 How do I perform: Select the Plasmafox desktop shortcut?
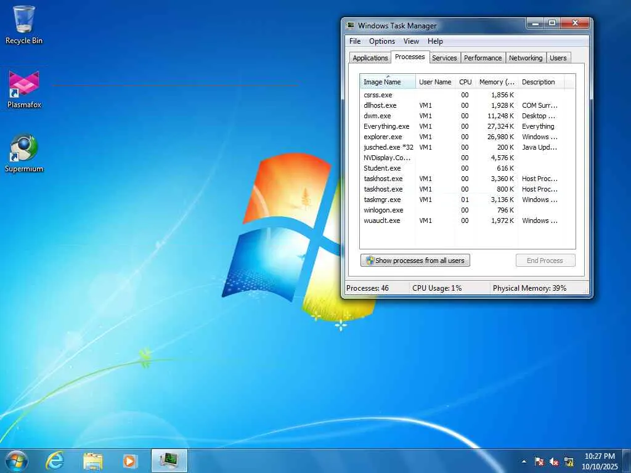(24, 89)
